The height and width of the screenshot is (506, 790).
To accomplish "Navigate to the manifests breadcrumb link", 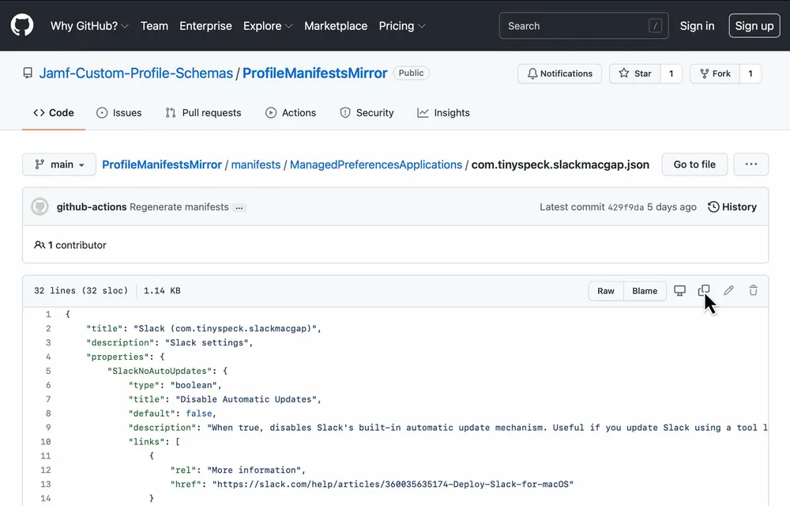I will (255, 164).
